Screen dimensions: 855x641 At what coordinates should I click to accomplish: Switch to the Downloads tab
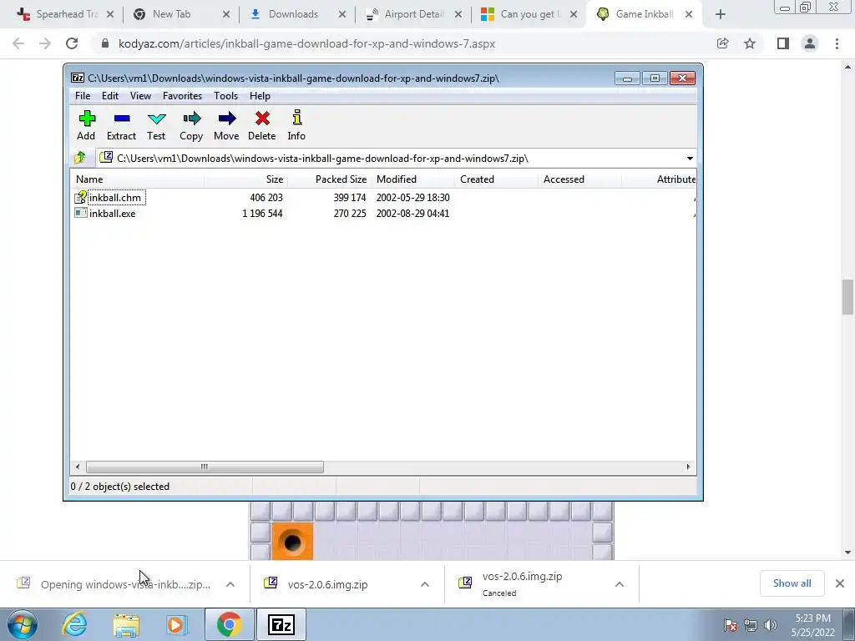297,14
